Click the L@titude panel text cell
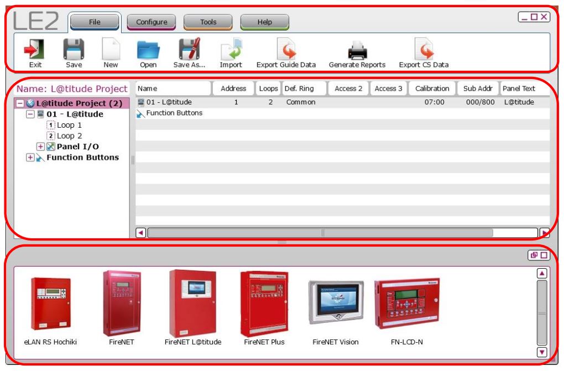 pyautogui.click(x=519, y=102)
